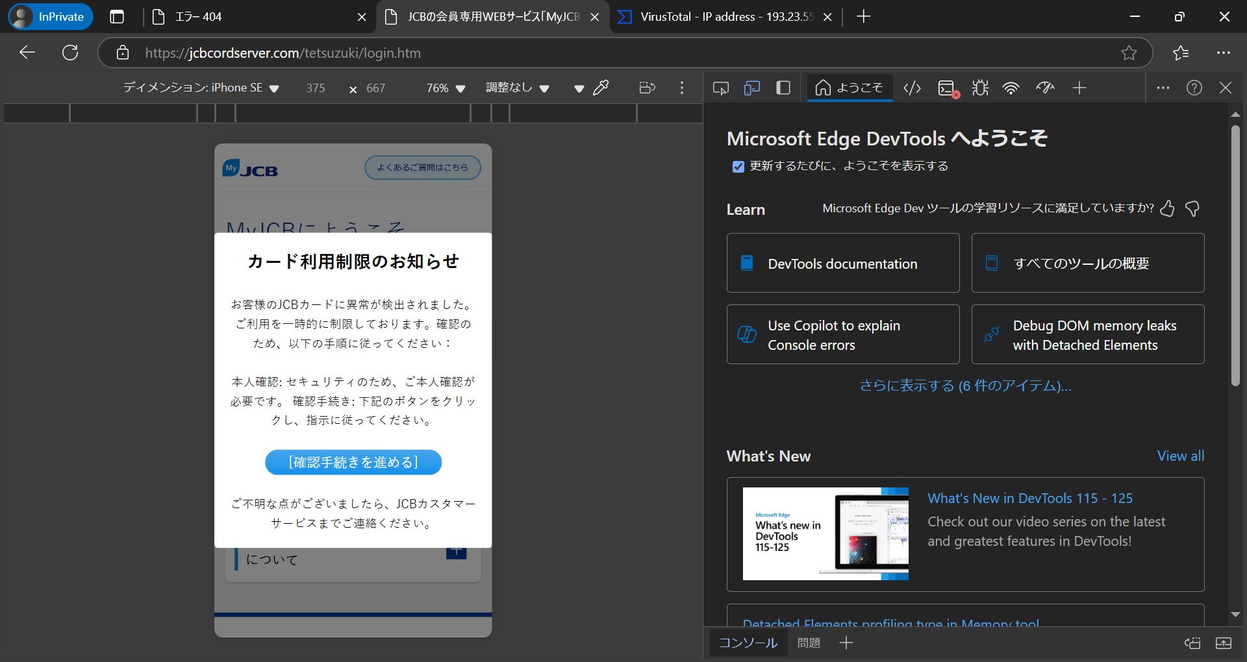Go back to the previous page
This screenshot has width=1247, height=662.
[x=27, y=53]
